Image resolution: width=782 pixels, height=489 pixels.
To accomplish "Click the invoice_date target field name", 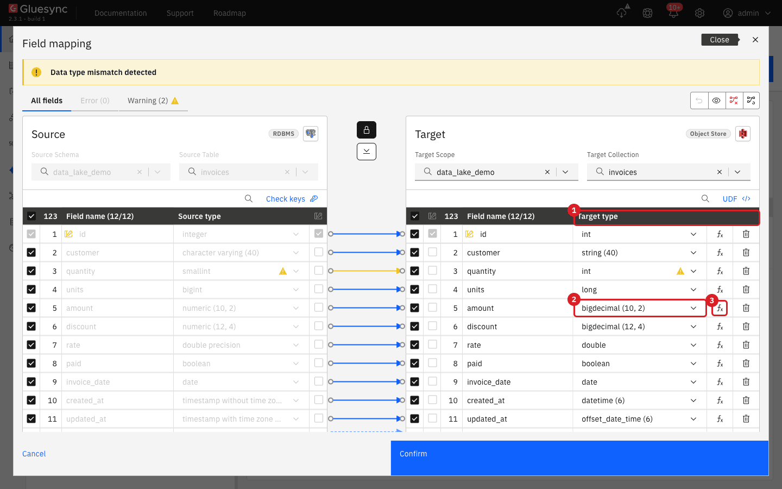I will click(489, 382).
